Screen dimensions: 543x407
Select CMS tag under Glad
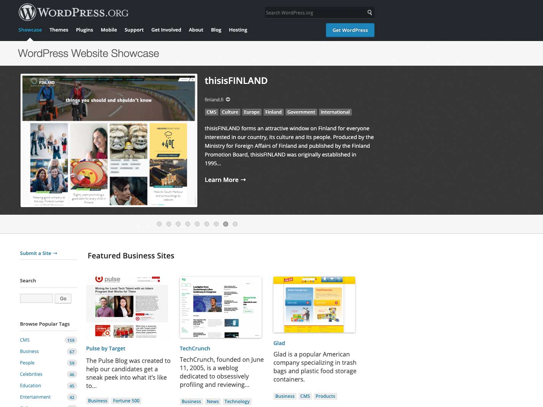(x=305, y=396)
